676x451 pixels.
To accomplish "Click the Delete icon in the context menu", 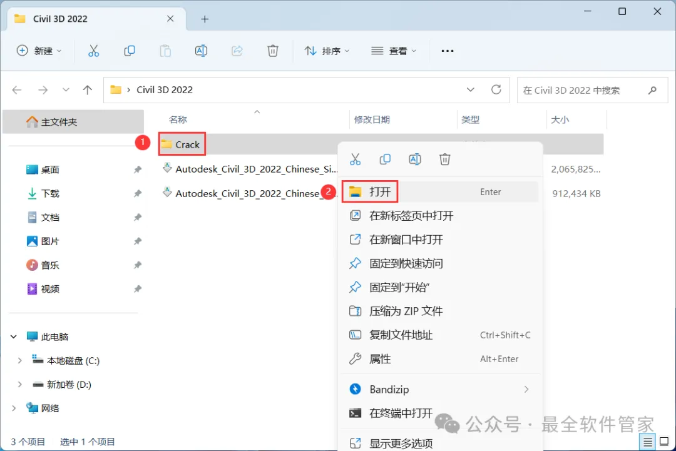I will 444,160.
